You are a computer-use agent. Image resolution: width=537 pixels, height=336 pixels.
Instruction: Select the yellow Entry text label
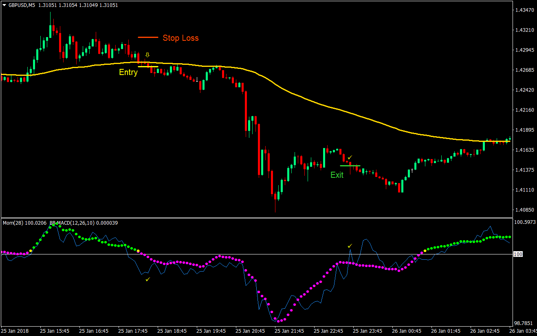[128, 72]
